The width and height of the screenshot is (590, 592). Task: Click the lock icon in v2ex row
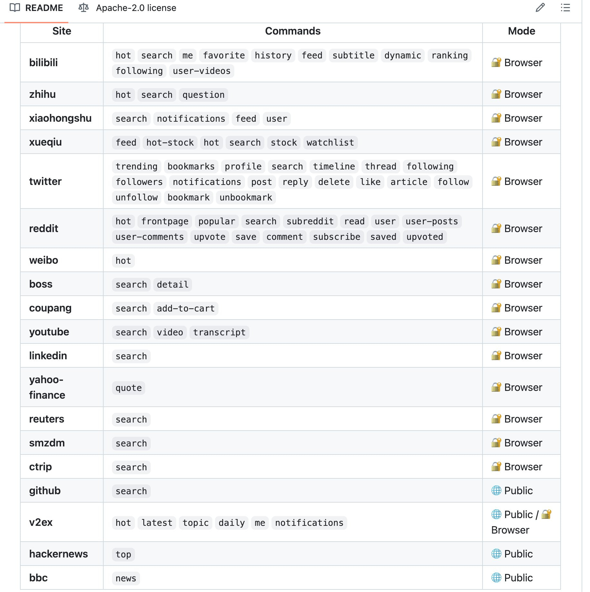click(x=546, y=514)
